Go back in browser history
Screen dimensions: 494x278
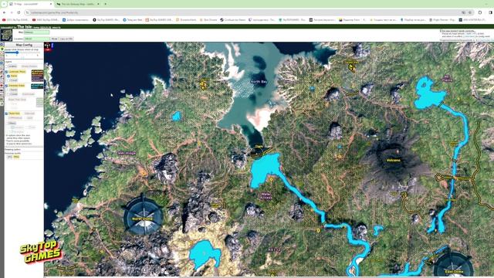5,12
